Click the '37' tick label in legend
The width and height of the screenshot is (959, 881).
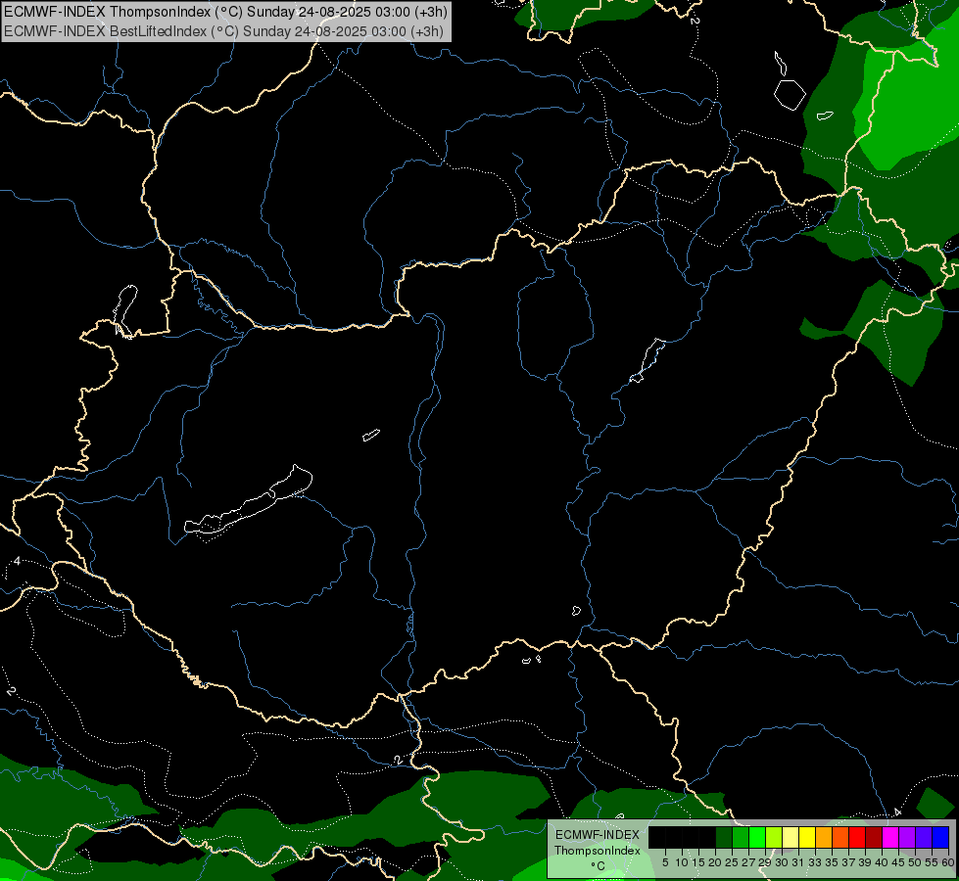point(848,862)
